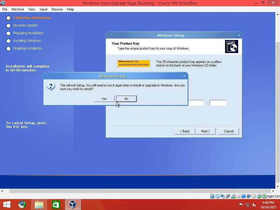The image size is (280, 210).
Task: Open the Machine menu
Action: click(18, 9)
